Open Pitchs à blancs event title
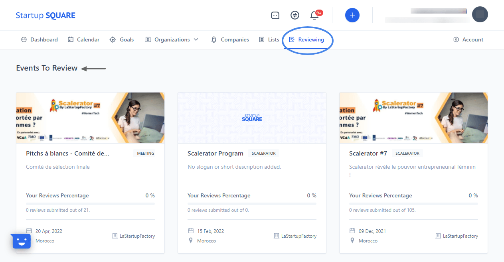Image resolution: width=504 pixels, height=262 pixels. coord(67,153)
